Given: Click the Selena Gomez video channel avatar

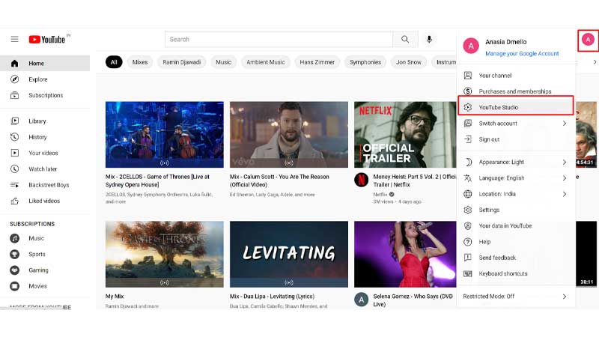Looking at the screenshot, I should point(361,300).
